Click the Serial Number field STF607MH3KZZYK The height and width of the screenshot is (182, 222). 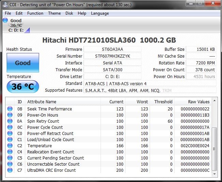click(x=113, y=56)
